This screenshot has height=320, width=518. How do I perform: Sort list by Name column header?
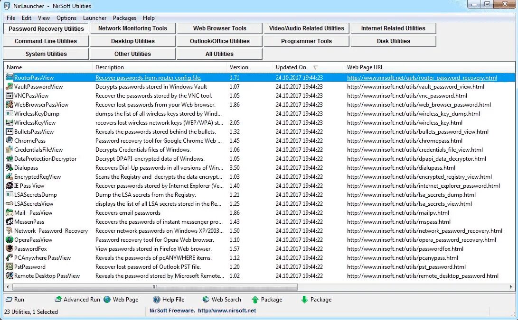pos(48,67)
